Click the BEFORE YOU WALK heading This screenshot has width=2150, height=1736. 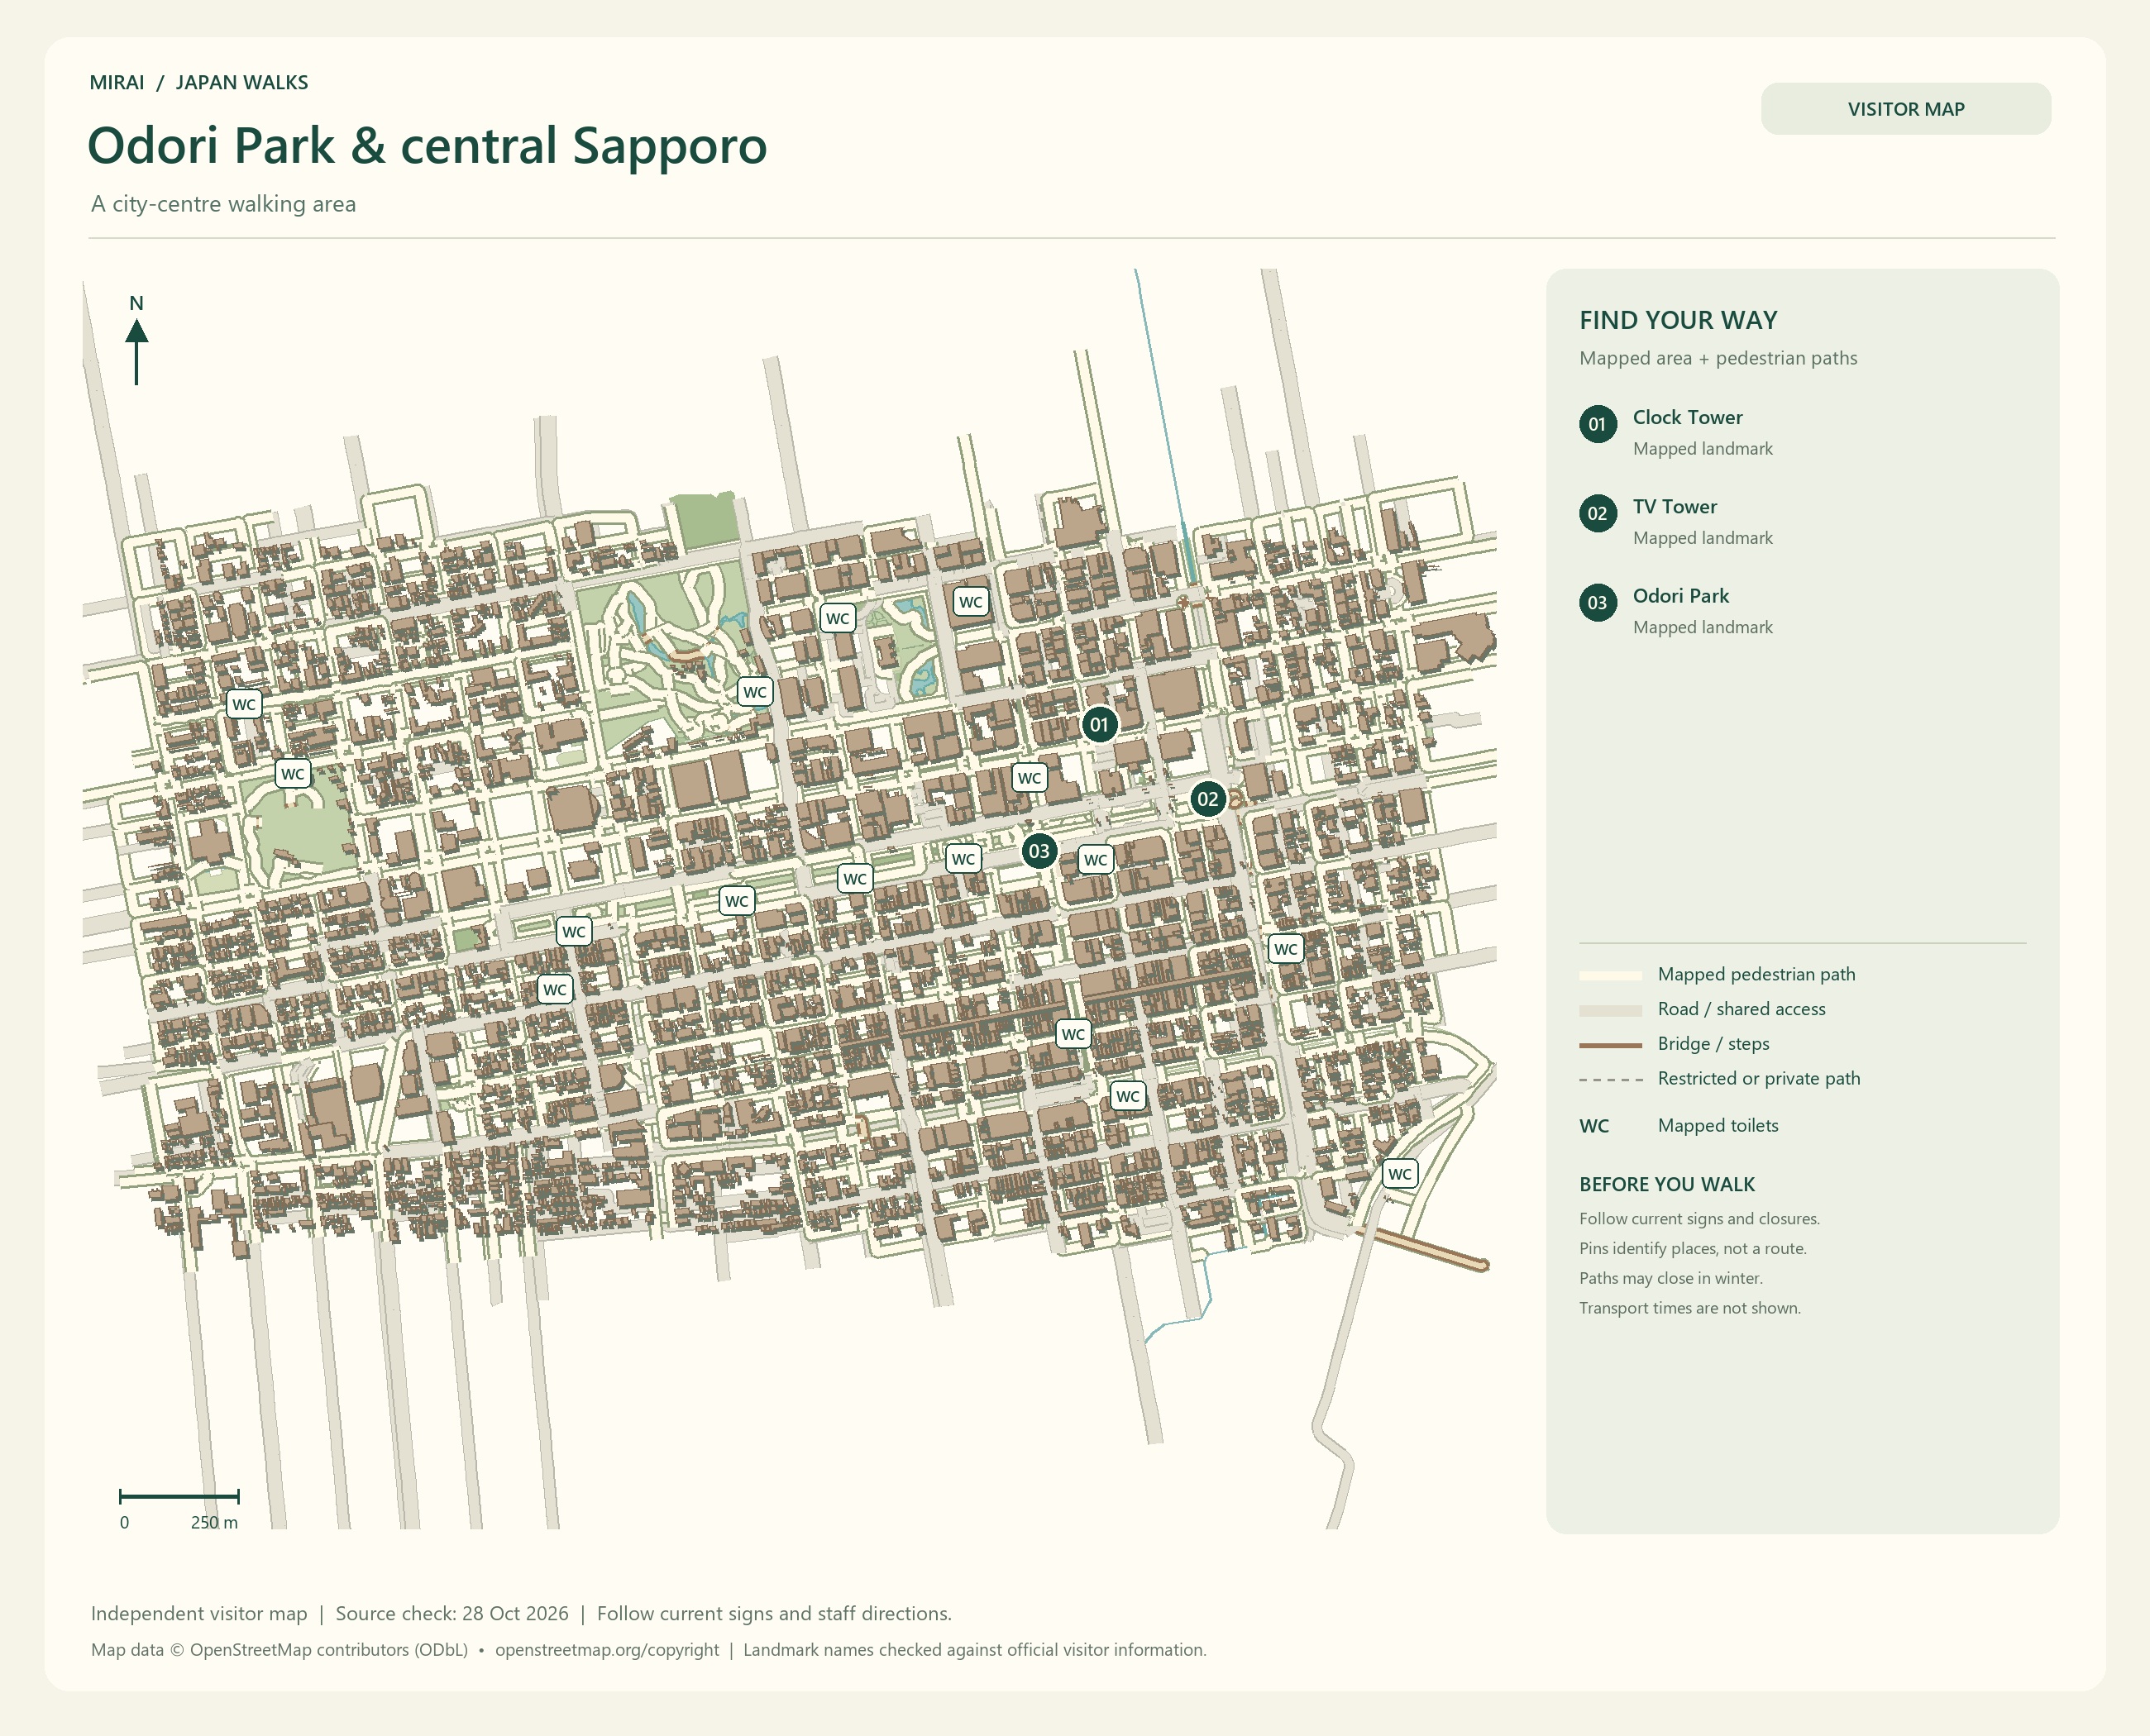click(x=1667, y=1185)
